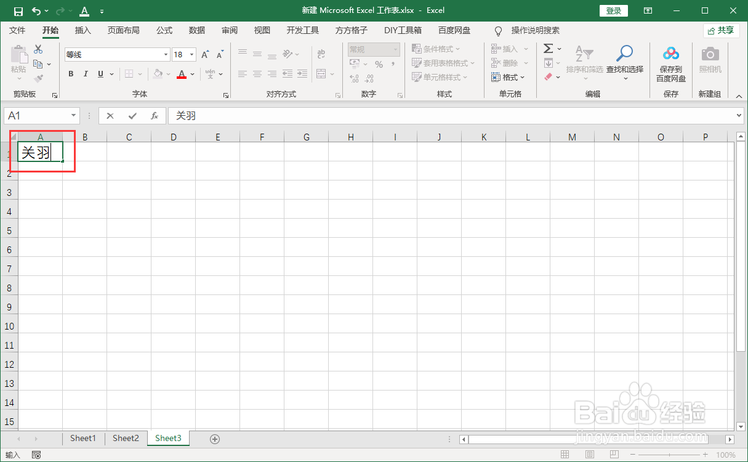Open the 文件 File menu
The width and height of the screenshot is (748, 462).
pyautogui.click(x=17, y=30)
